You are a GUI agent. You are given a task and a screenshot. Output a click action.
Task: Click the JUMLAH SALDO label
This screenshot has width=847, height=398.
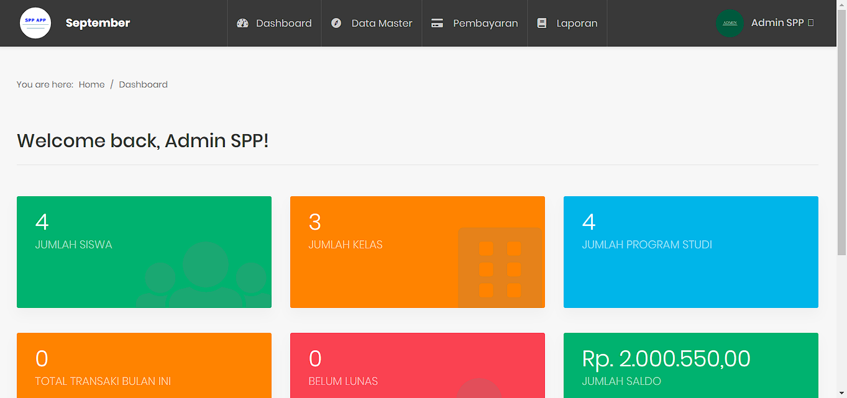621,381
